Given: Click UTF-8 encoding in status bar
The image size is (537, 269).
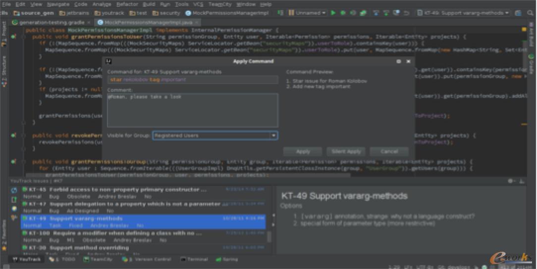Looking at the screenshot, I should (425, 267).
